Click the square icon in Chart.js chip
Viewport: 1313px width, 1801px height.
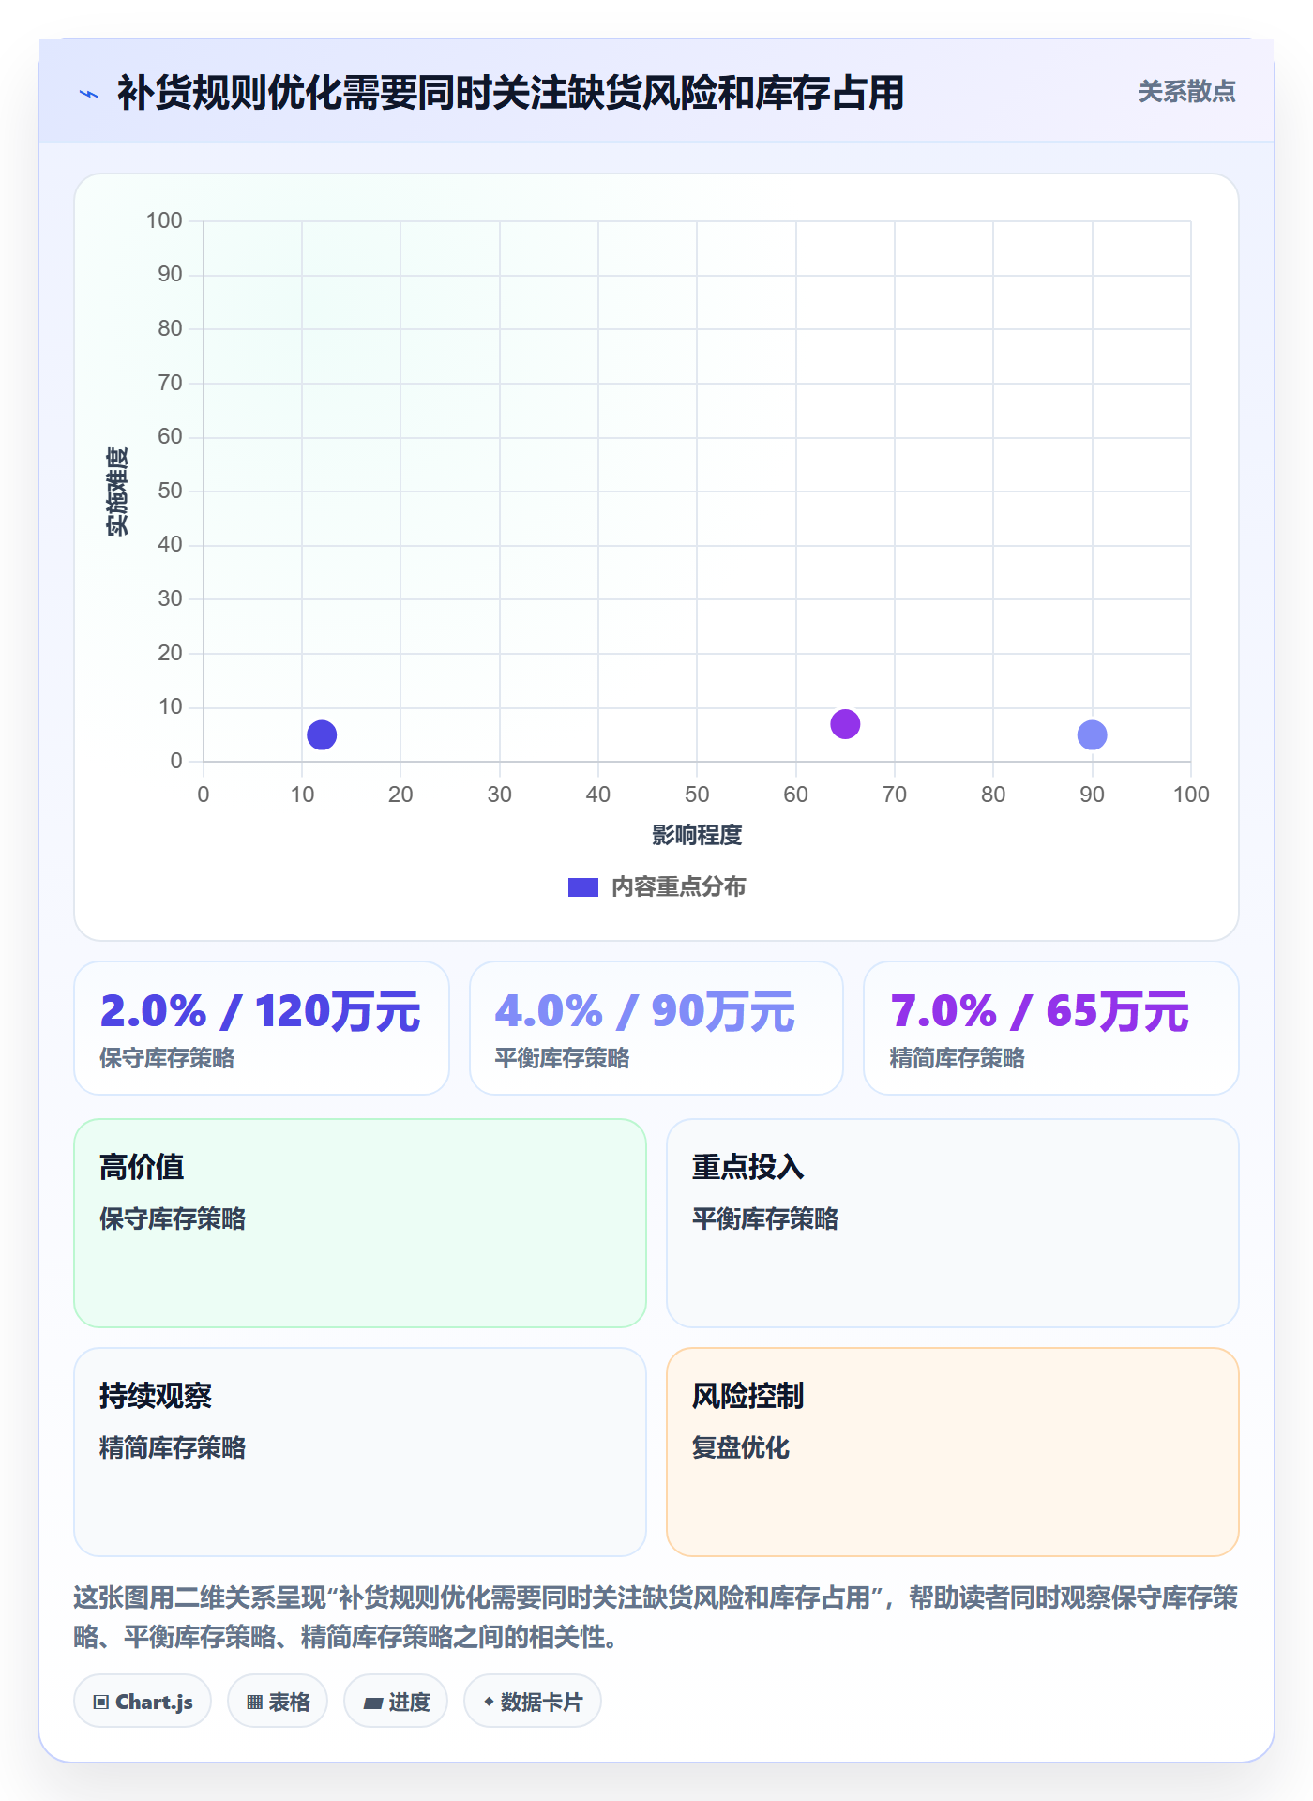(101, 1703)
